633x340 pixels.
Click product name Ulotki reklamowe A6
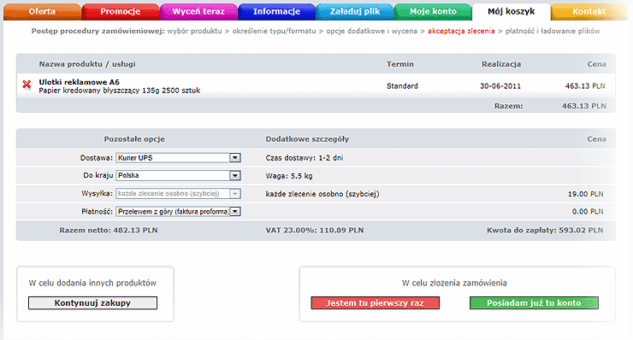[79, 82]
